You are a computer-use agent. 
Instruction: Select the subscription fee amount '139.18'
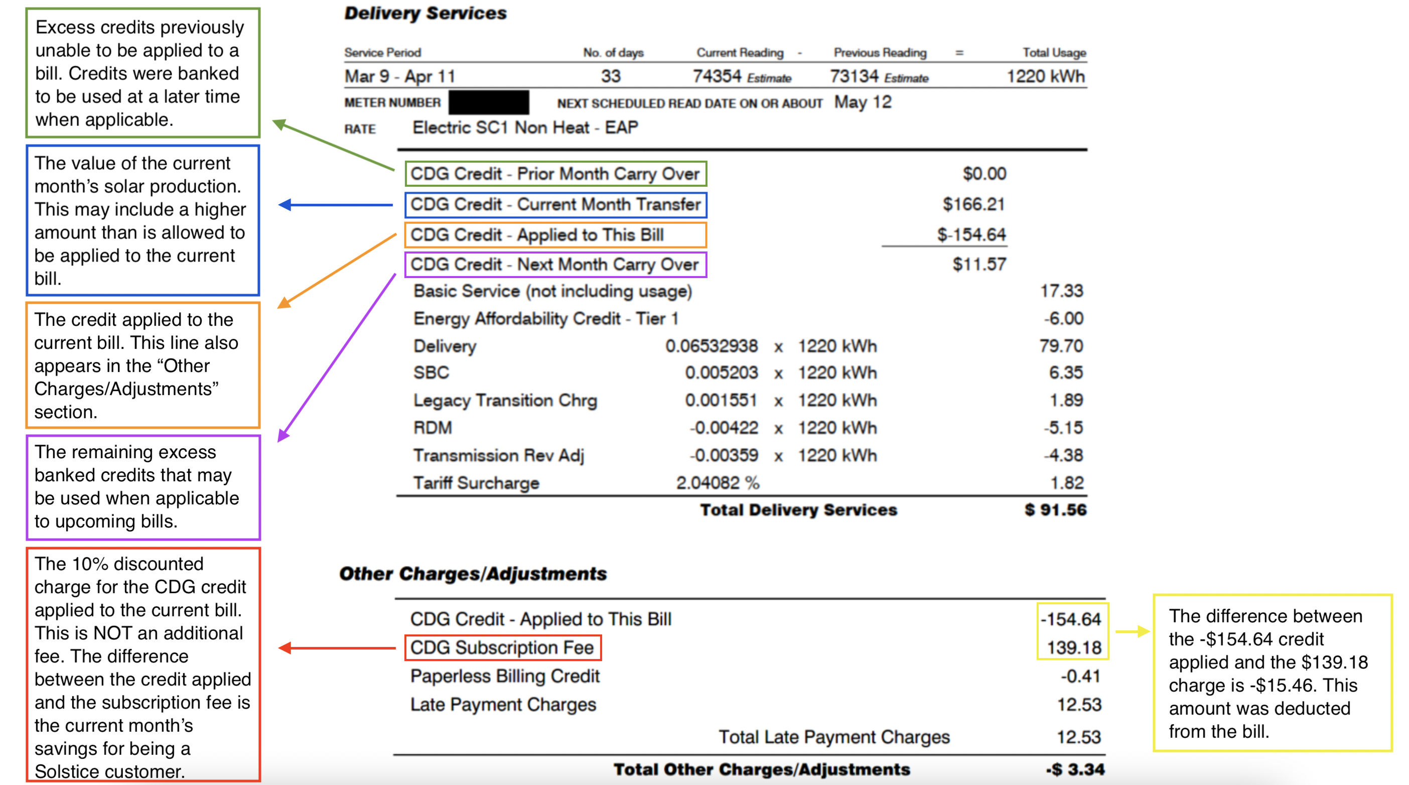(x=1074, y=647)
